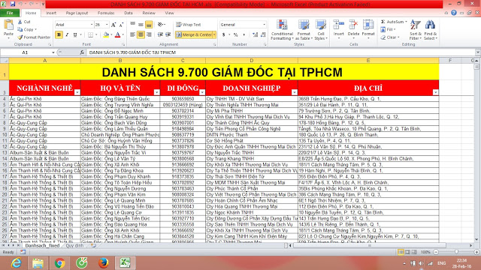Click Delete cells icon
Screen dimensions: 481x270
[353, 25]
